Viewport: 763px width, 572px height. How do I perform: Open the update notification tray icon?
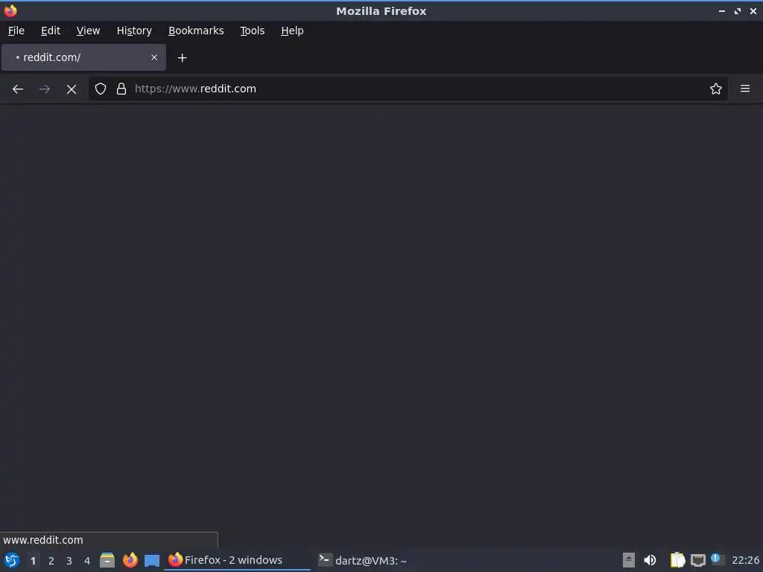pos(718,559)
